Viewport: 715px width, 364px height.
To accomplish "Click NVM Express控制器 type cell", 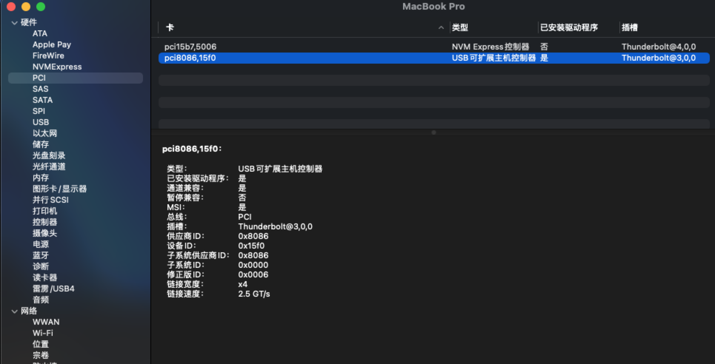I will [x=490, y=47].
